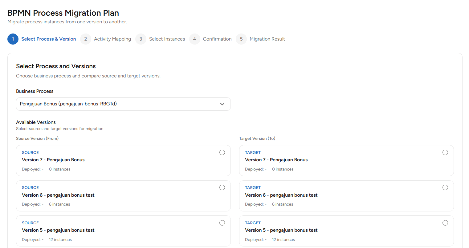Click the 'Available Versions' heading
Viewport: 469px width, 248px height.
coord(36,122)
